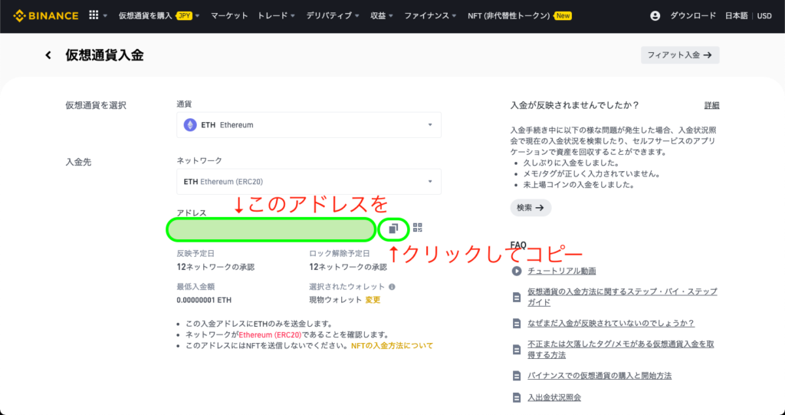Open NFT (非代替性トークン) menu item
This screenshot has width=785, height=415.
pos(520,15)
